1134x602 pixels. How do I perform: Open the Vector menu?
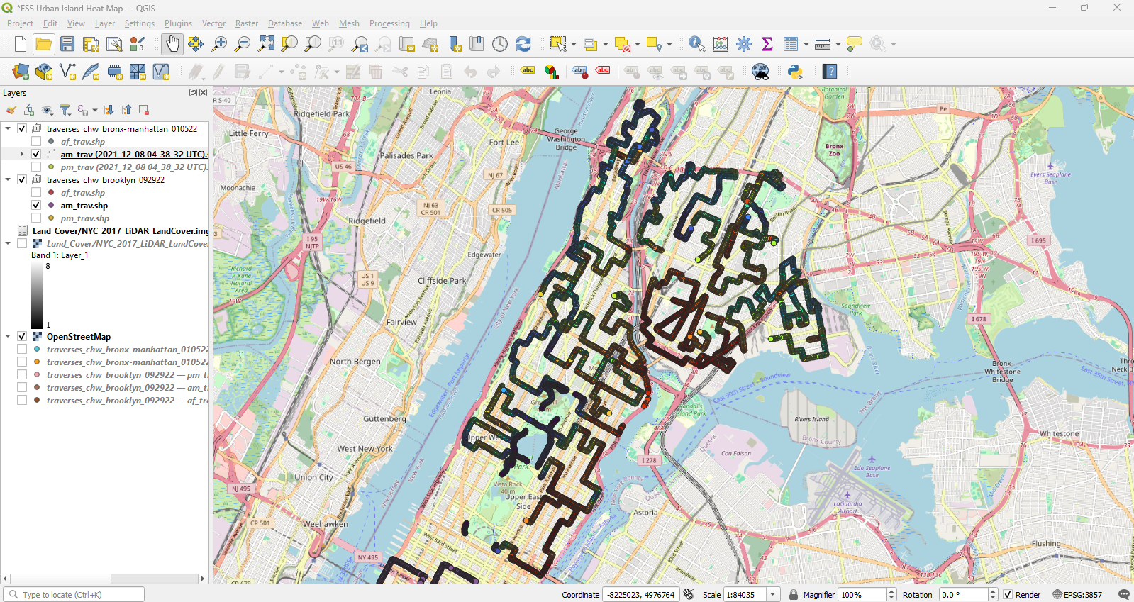(213, 23)
